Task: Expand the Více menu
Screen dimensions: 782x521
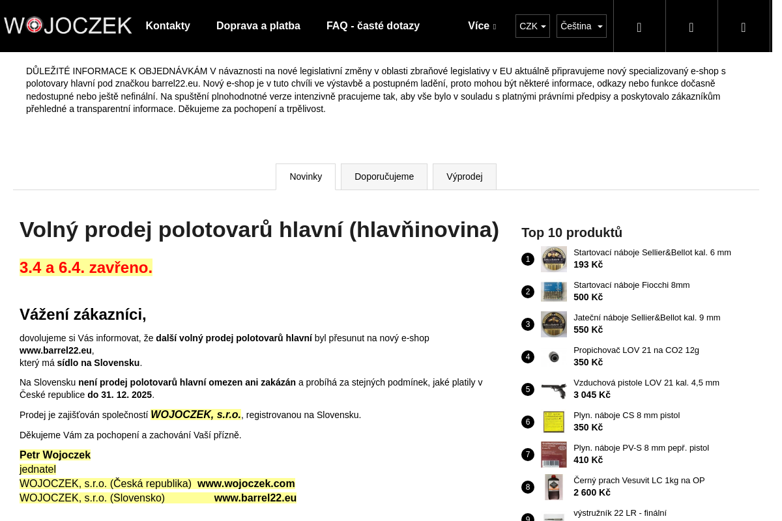Action: pyautogui.click(x=482, y=26)
